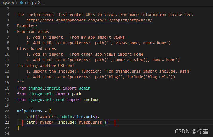Click line number 16 in the gutter
Screen dimensions: 213x137
coord(7,88)
